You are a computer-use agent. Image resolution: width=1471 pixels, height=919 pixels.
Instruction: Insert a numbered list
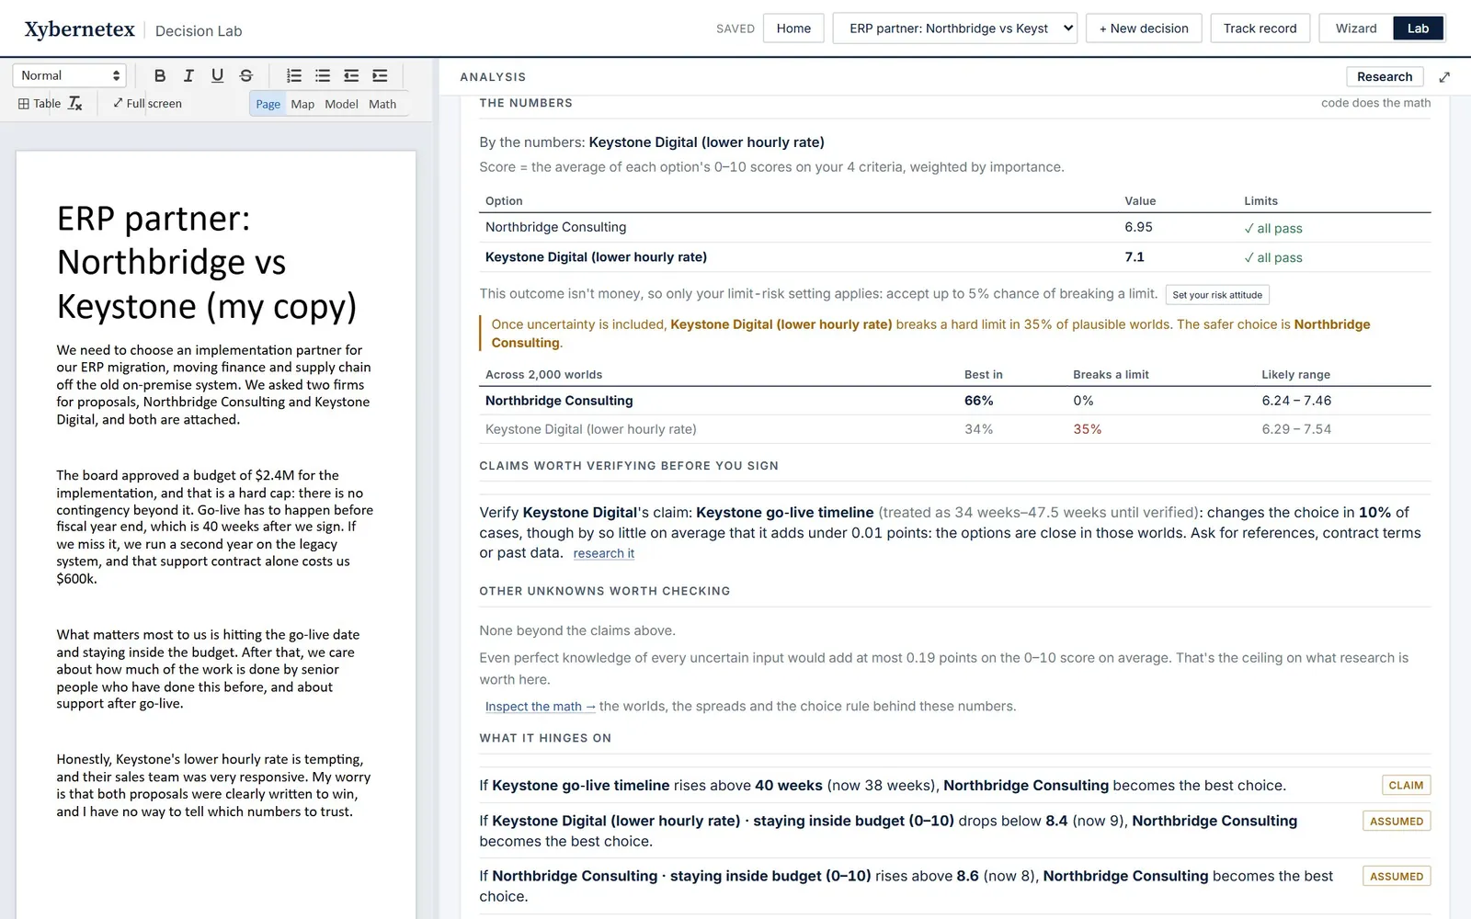coord(294,75)
